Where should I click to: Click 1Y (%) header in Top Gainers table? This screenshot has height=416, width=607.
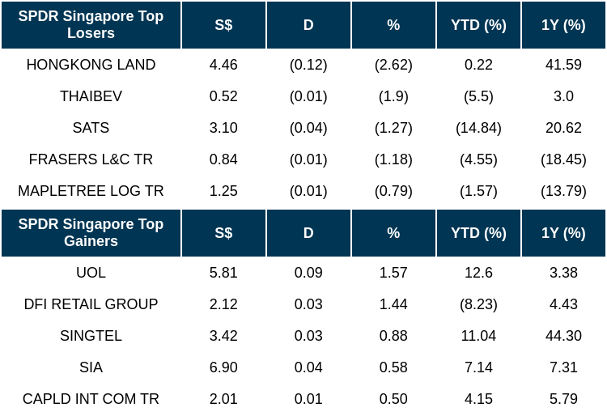(x=563, y=233)
